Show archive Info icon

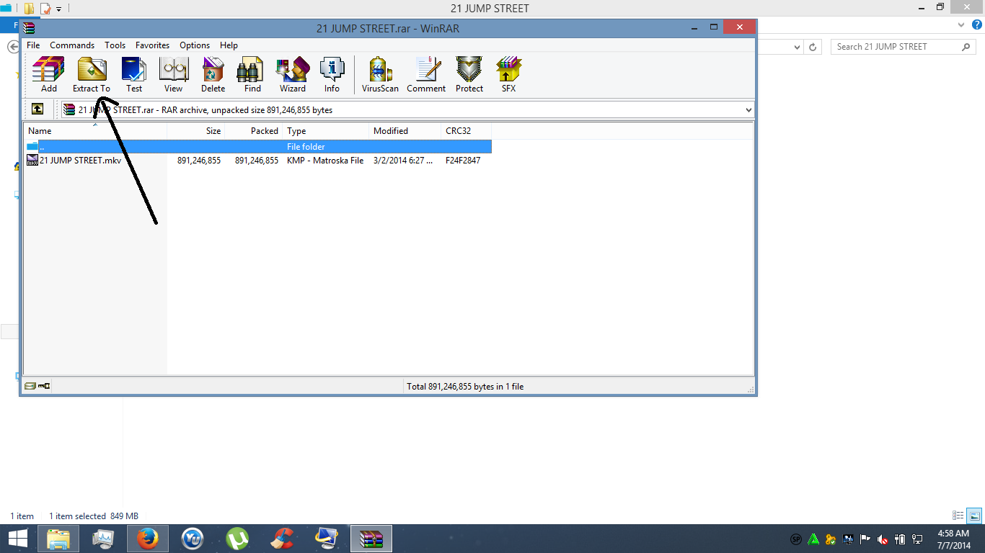(332, 75)
